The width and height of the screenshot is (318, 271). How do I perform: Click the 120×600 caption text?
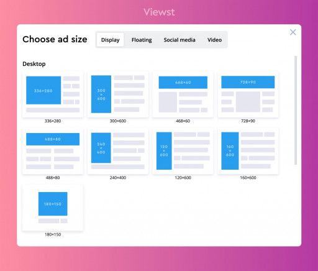coord(183,178)
